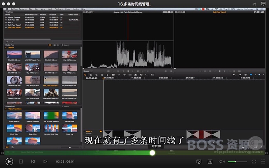Open the Media Pool sort options dropdown
The height and width of the screenshot is (168, 269).
coord(59,45)
